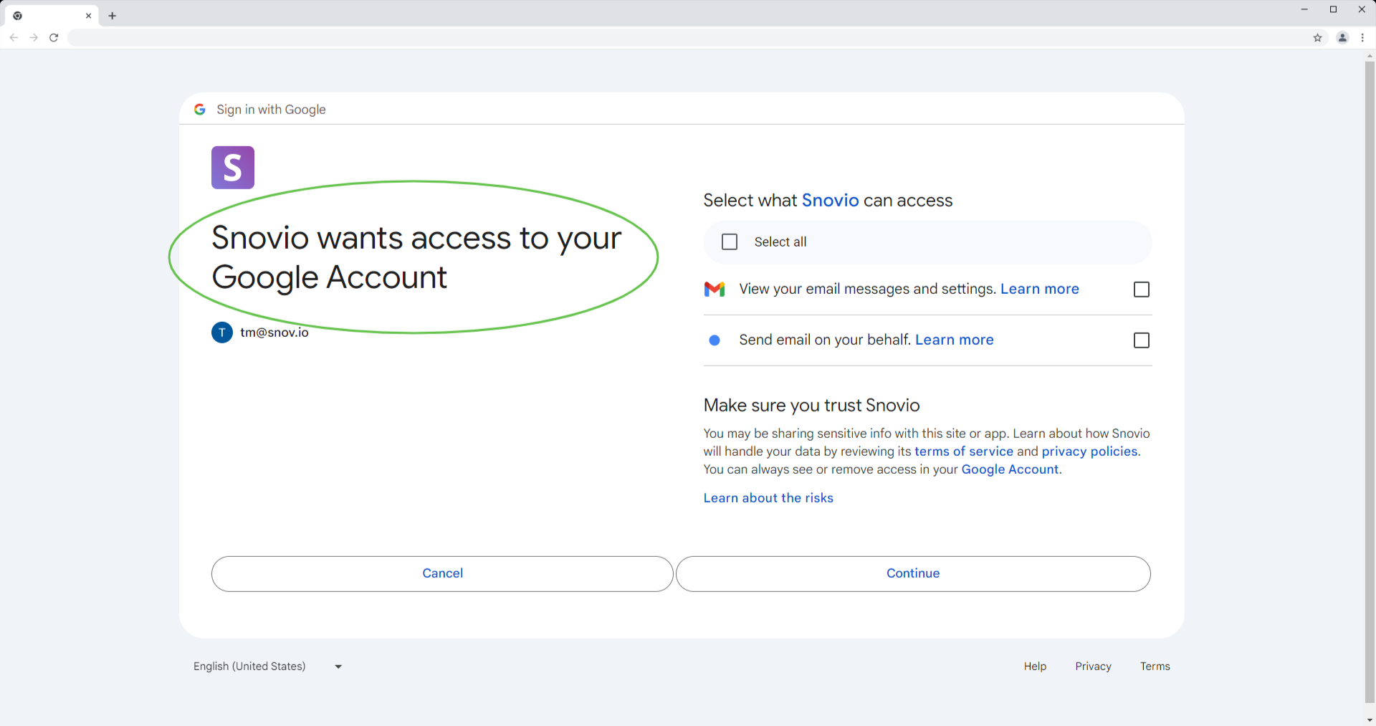Image resolution: width=1376 pixels, height=726 pixels.
Task: Click the Continue button
Action: pos(913,573)
